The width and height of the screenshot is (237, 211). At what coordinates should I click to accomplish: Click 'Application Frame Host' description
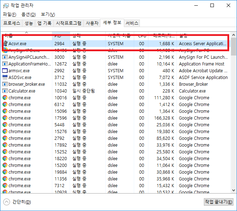click(x=202, y=64)
